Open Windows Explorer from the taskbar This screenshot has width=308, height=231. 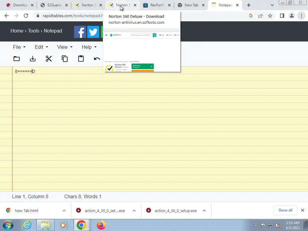point(45,225)
